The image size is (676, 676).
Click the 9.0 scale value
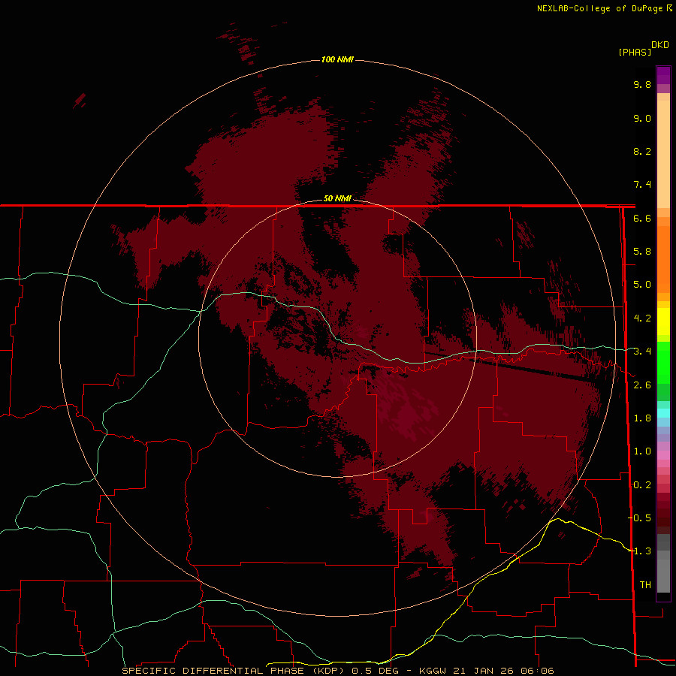point(642,118)
